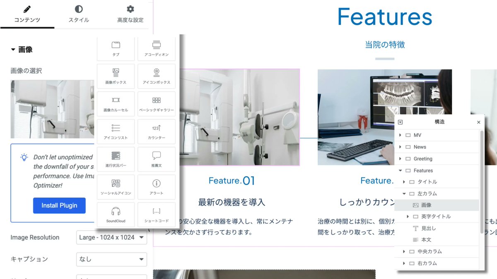
Task: Expand the News tree row
Action: pos(400,147)
